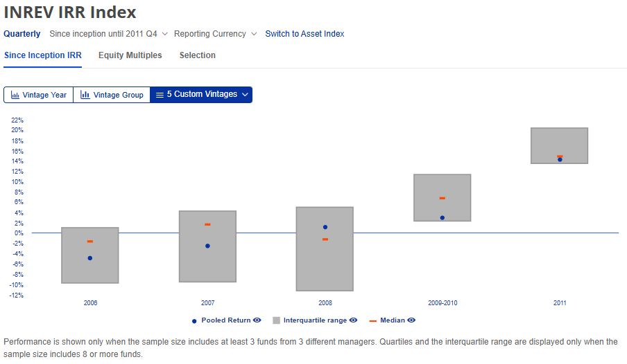Open the Since inception until 2011 Q4 dropdown
The image size is (627, 364).
[x=165, y=34]
